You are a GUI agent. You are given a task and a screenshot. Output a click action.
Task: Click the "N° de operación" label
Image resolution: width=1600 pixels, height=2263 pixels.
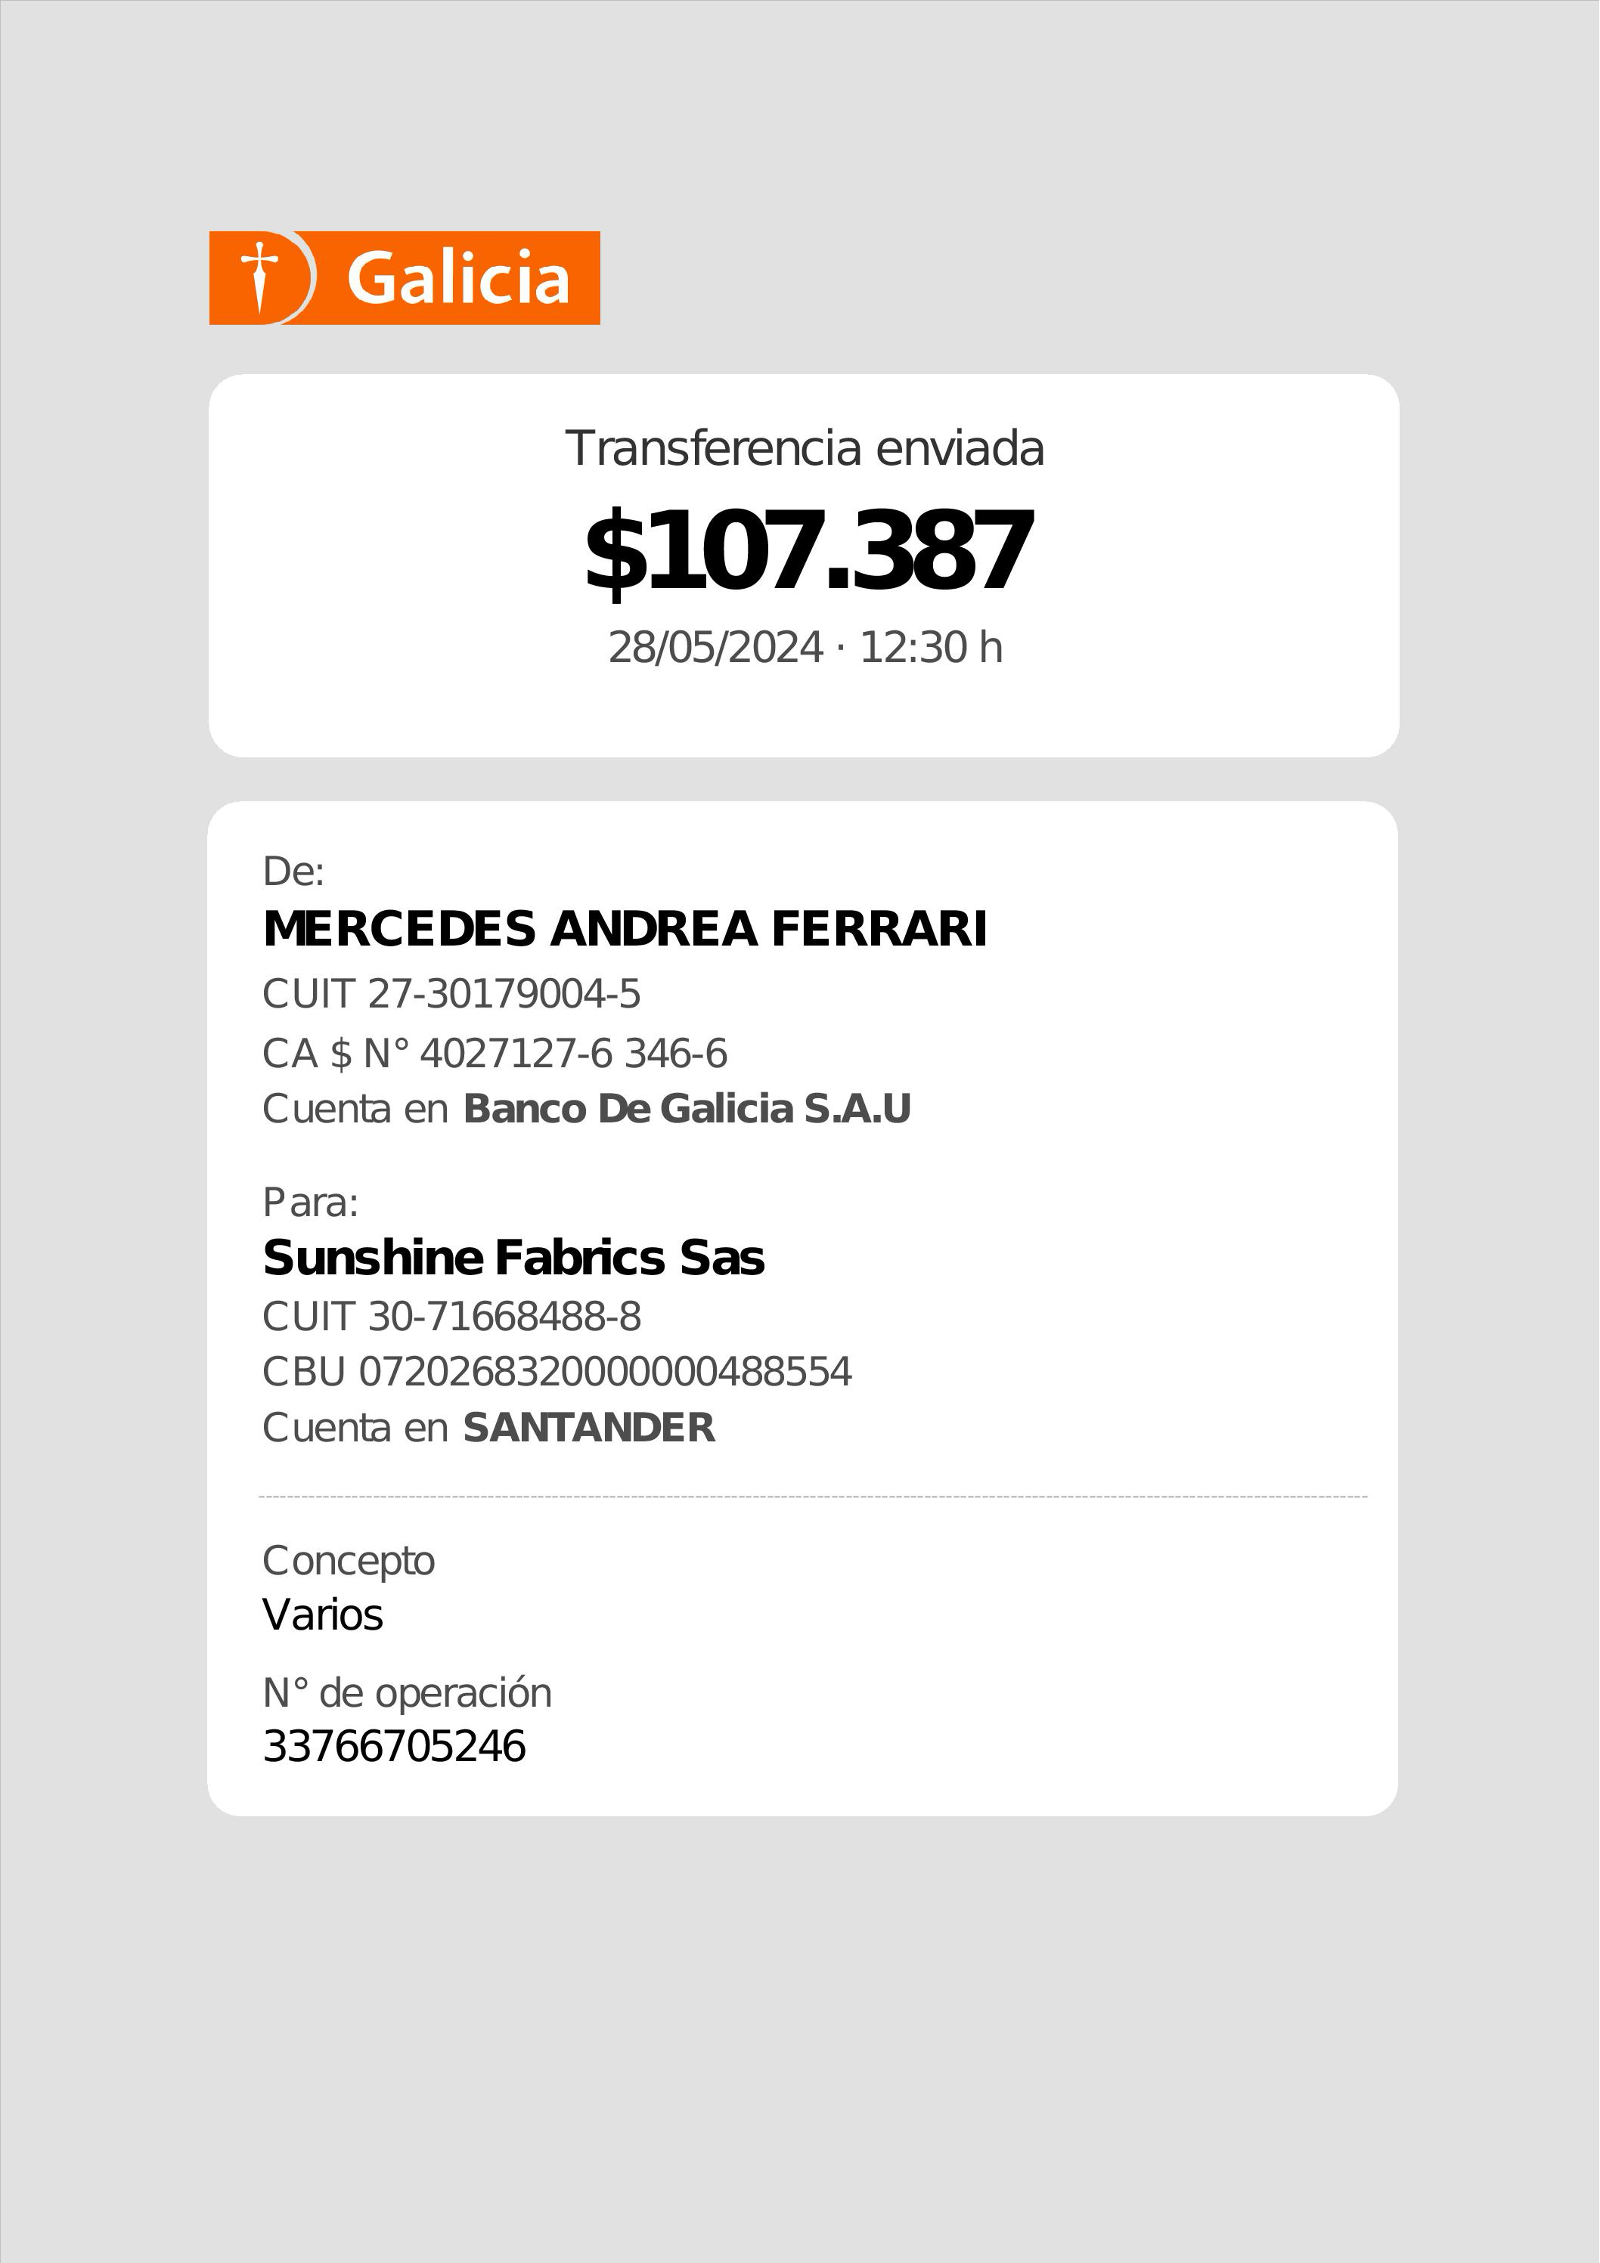coord(406,1692)
